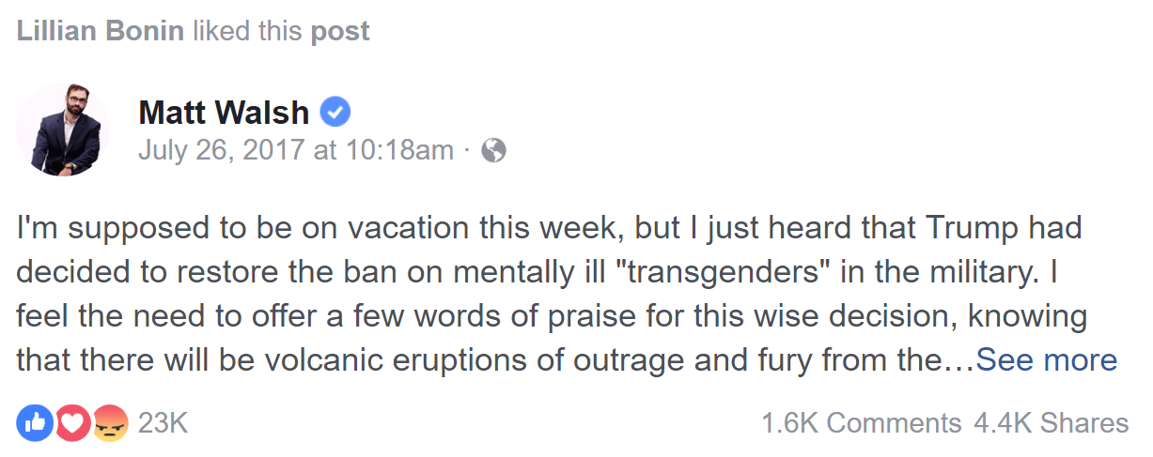Open Matt Walsh's page via his name
1153x457 pixels.
click(x=224, y=113)
